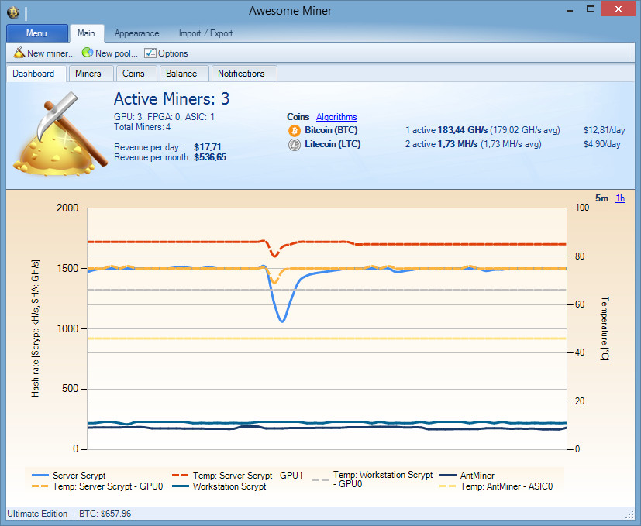The width and height of the screenshot is (641, 526).
Task: Click the New pool... toolbar button
Action: click(x=110, y=53)
